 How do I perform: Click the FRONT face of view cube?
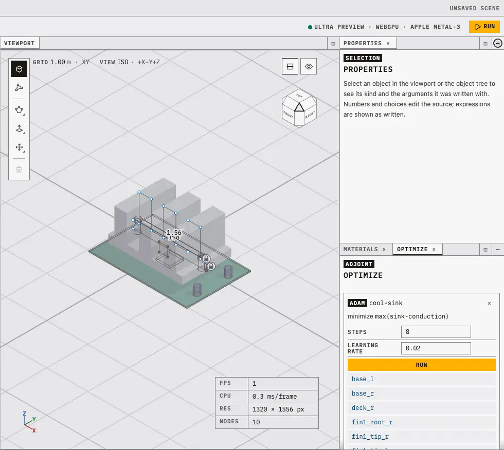click(288, 114)
